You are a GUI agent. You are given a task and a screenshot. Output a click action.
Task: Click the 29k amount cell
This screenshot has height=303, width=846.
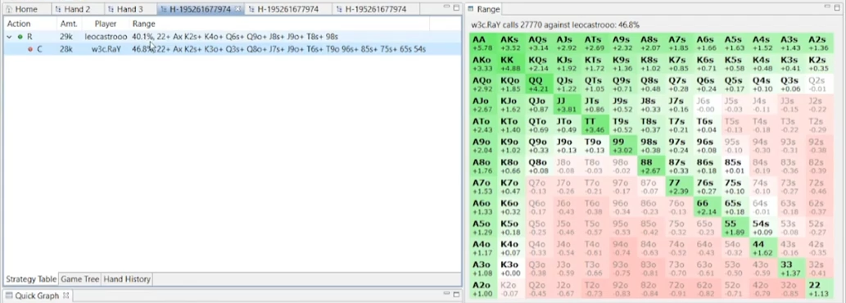tap(66, 37)
